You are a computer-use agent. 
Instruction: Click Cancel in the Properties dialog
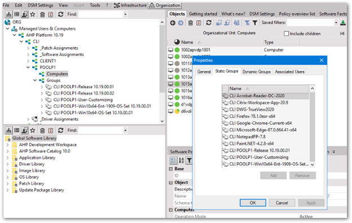pyautogui.click(x=282, y=203)
